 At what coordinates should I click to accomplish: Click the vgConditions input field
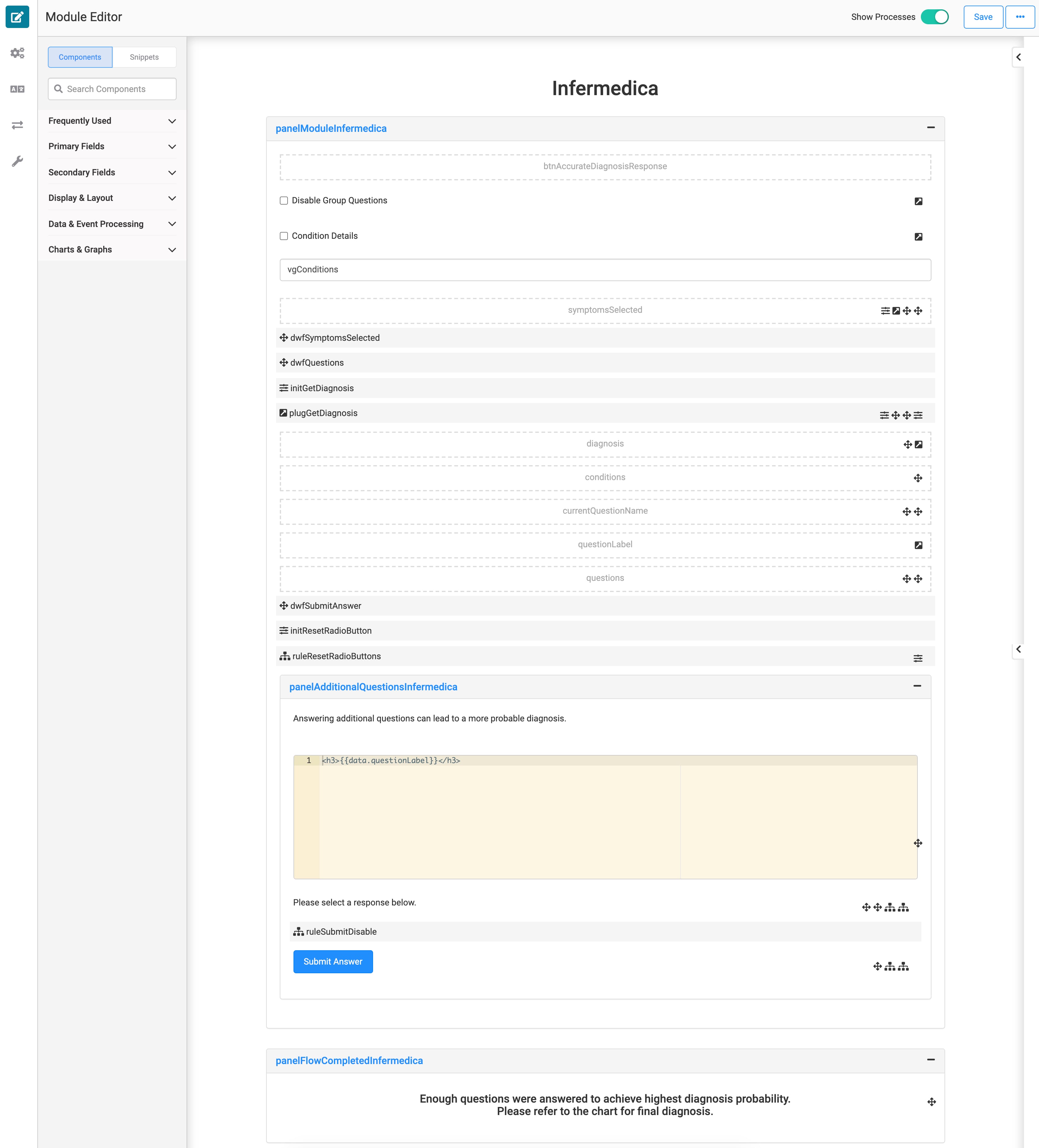point(605,270)
